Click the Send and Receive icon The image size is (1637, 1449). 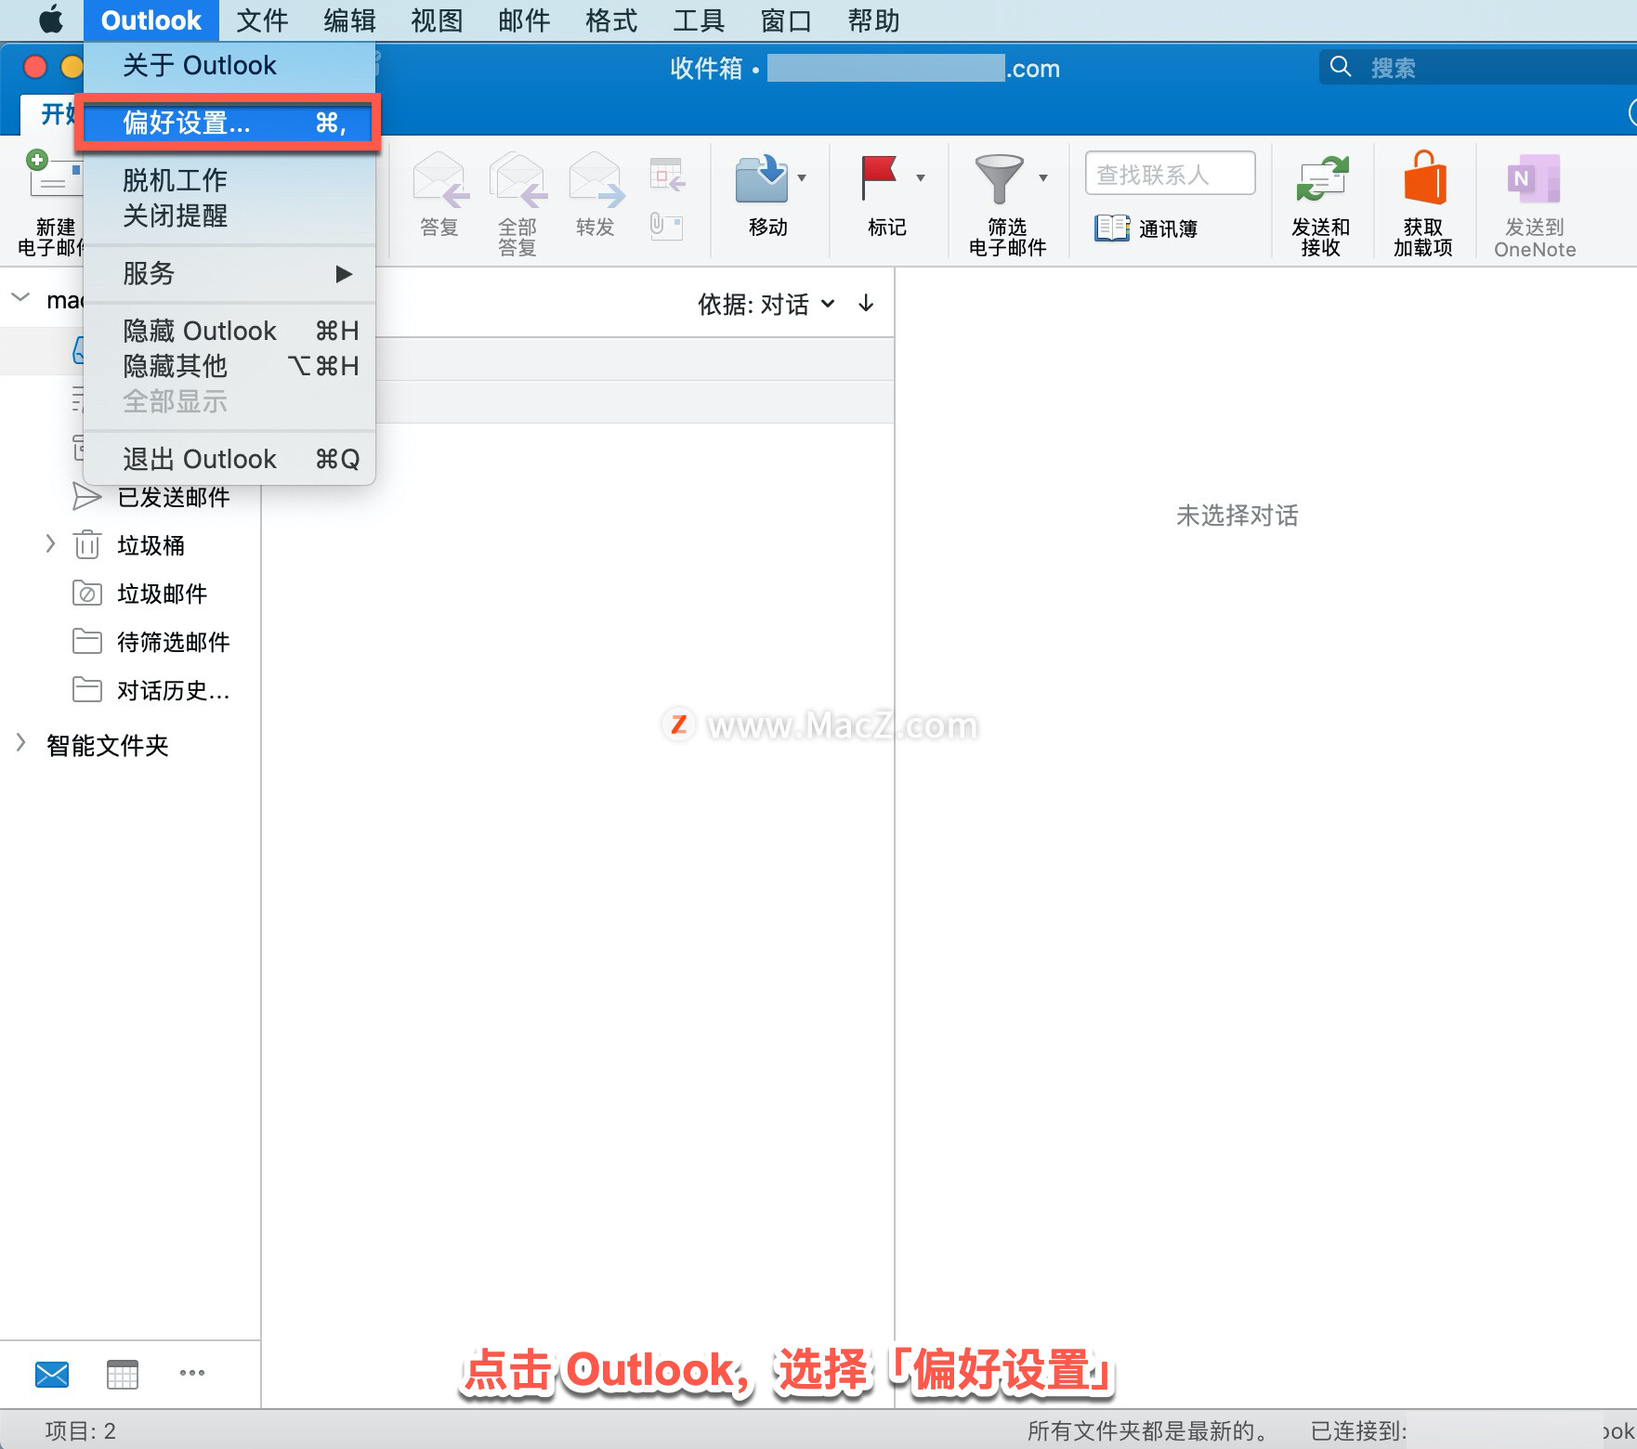[1321, 178]
